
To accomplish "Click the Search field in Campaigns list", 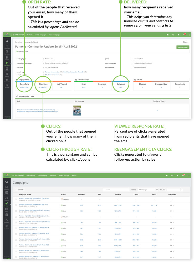I will point(116,190).
